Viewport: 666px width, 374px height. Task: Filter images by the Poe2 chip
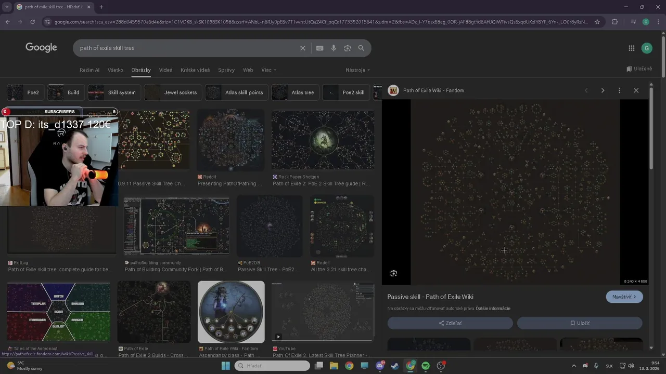pos(25,92)
